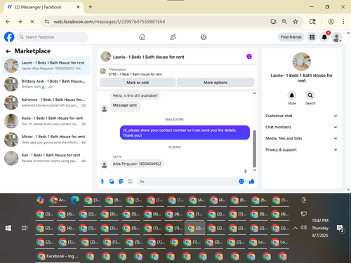Open the Marketplace listing $750 link
351x263 pixels.
click(x=135, y=74)
